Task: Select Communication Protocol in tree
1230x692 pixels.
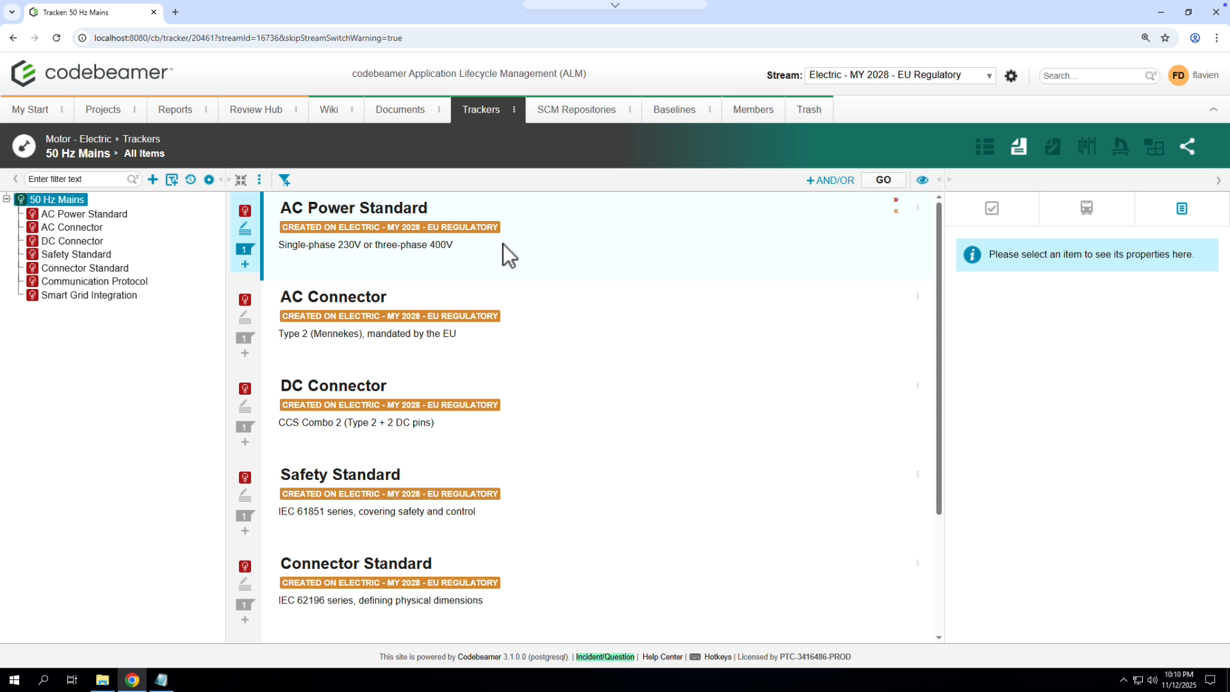Action: coord(94,281)
